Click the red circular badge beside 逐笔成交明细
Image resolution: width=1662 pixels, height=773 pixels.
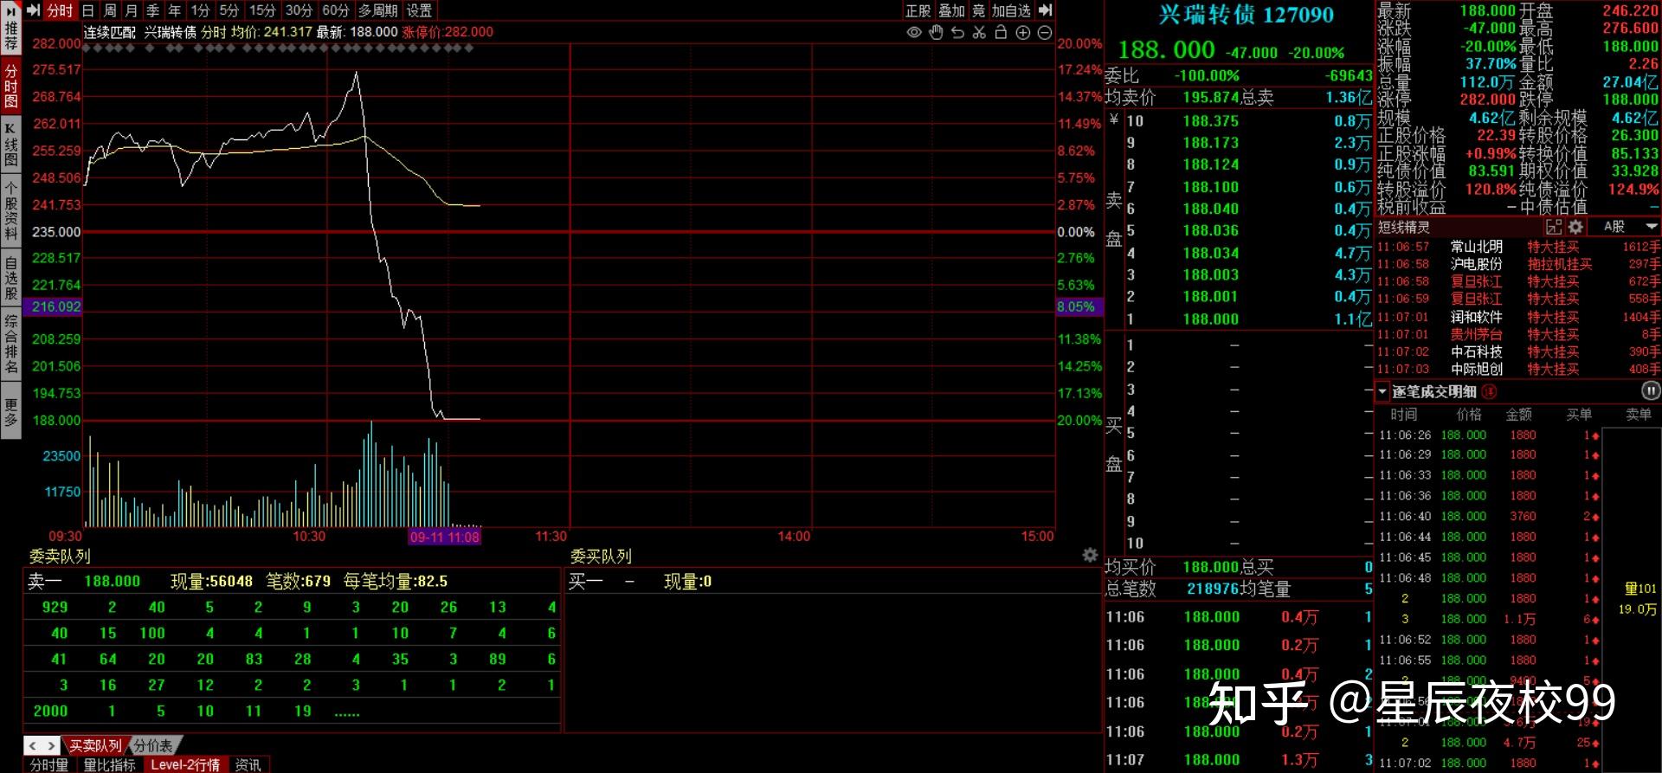[1490, 391]
